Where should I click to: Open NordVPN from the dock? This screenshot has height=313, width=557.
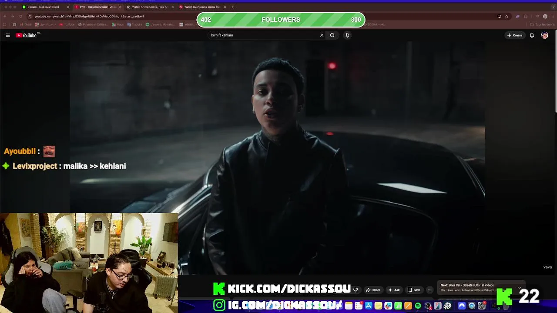462,306
